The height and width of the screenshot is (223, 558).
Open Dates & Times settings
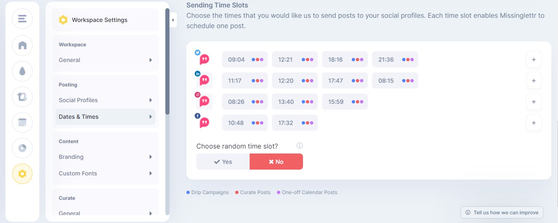click(x=105, y=117)
